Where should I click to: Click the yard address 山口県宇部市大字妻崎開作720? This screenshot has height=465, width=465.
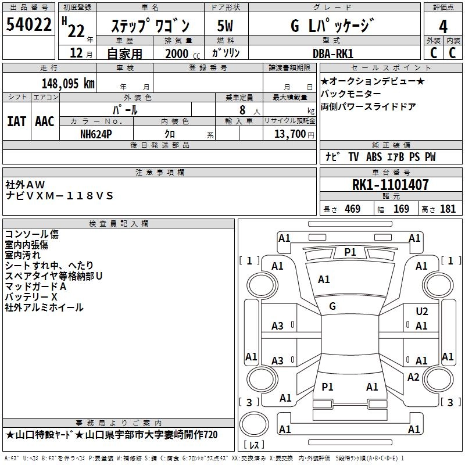click(x=151, y=435)
